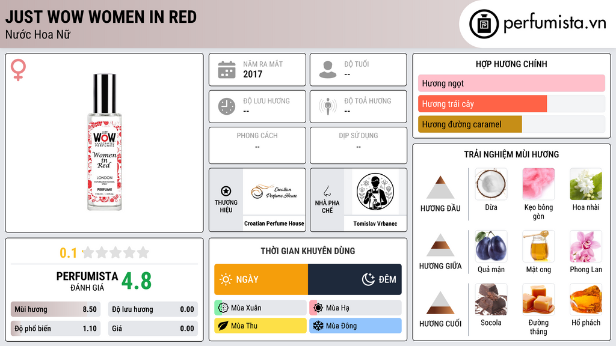Click the Croatian Perfume House logo
Screen dimensions: 616x346
(274, 192)
